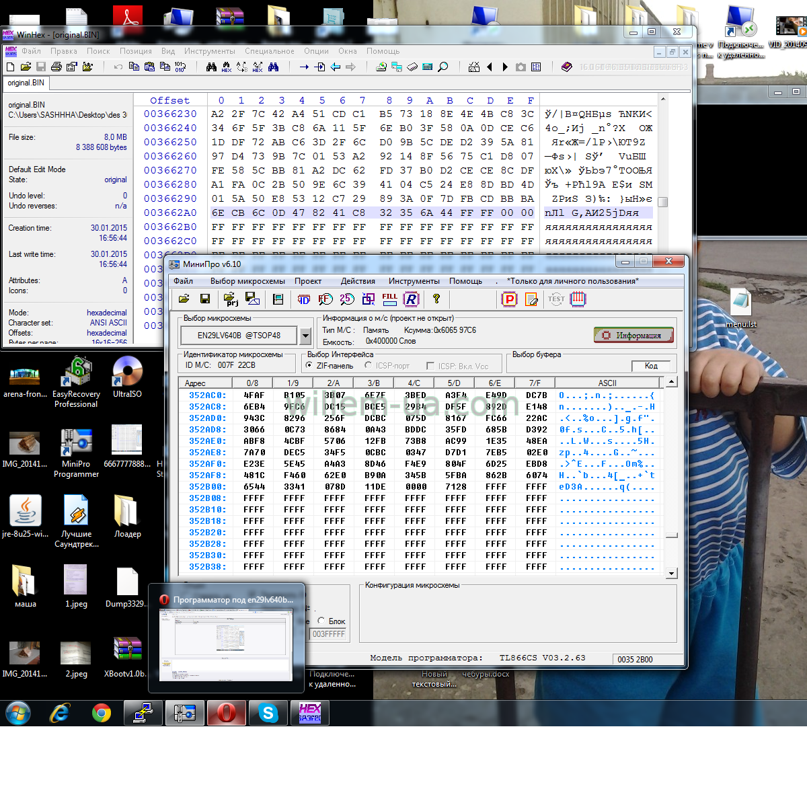Viewport: 807px width, 807px height.
Task: Click the WinHex camera snapshot icon
Action: [x=521, y=67]
